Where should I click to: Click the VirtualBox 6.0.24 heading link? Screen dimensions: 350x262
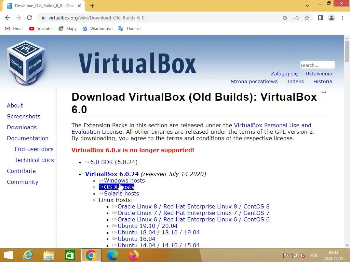pos(112,174)
